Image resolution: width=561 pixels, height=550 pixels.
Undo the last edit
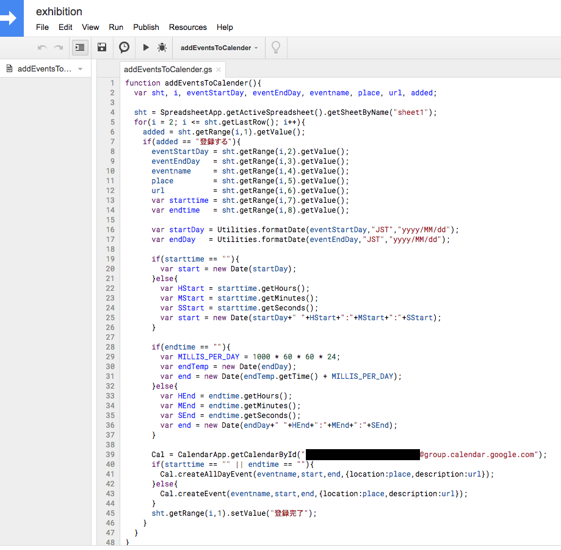pos(42,48)
